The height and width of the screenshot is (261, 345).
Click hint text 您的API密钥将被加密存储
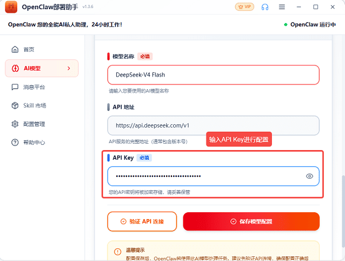[x=149, y=192]
